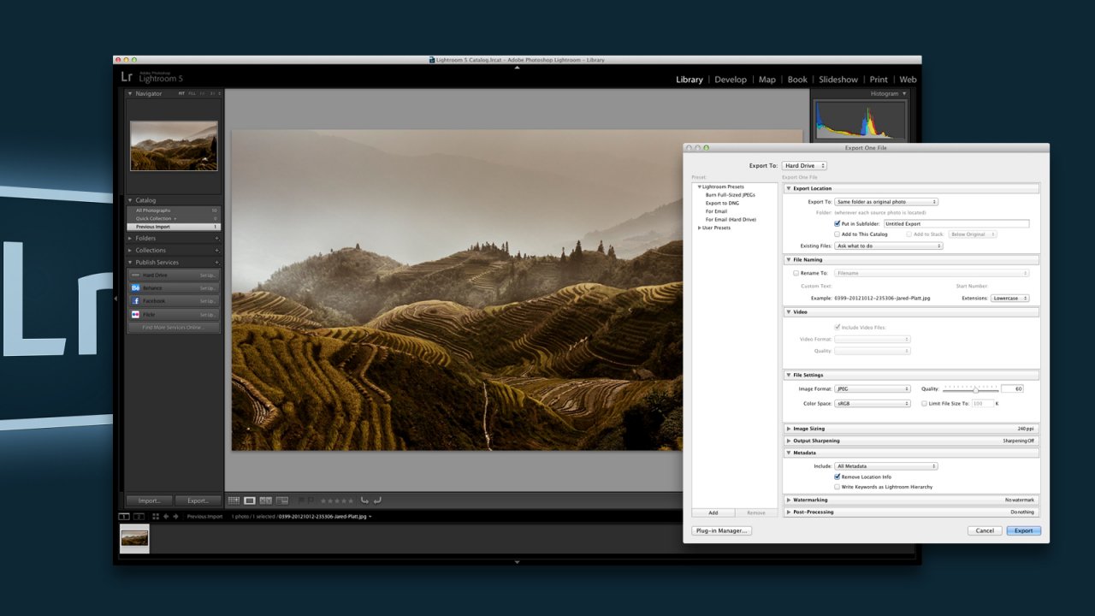Click the Flickr publish service icon

point(135,315)
